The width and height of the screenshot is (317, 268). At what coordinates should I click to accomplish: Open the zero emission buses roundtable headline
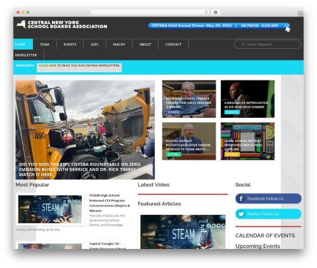pos(80,169)
